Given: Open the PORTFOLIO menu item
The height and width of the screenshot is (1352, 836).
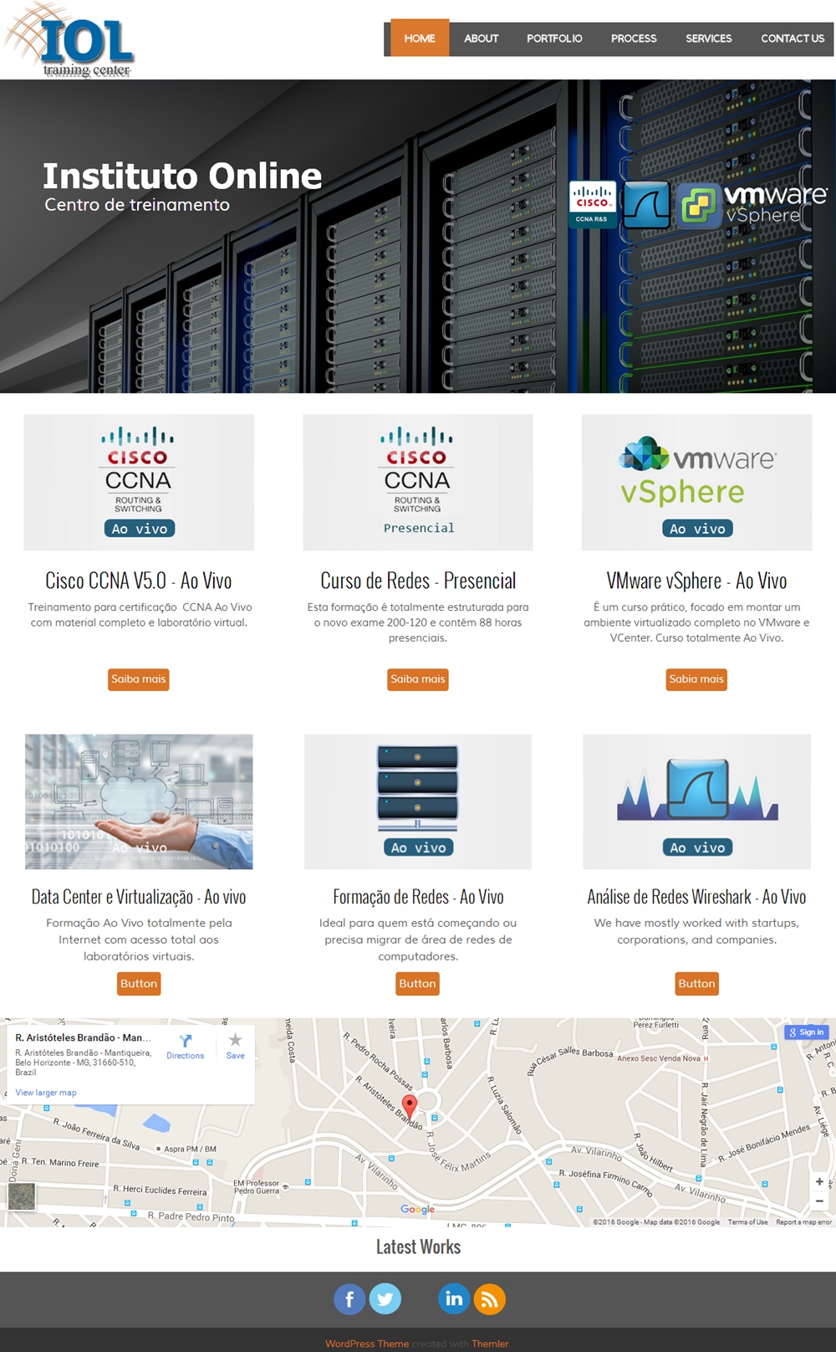Looking at the screenshot, I should (x=554, y=38).
